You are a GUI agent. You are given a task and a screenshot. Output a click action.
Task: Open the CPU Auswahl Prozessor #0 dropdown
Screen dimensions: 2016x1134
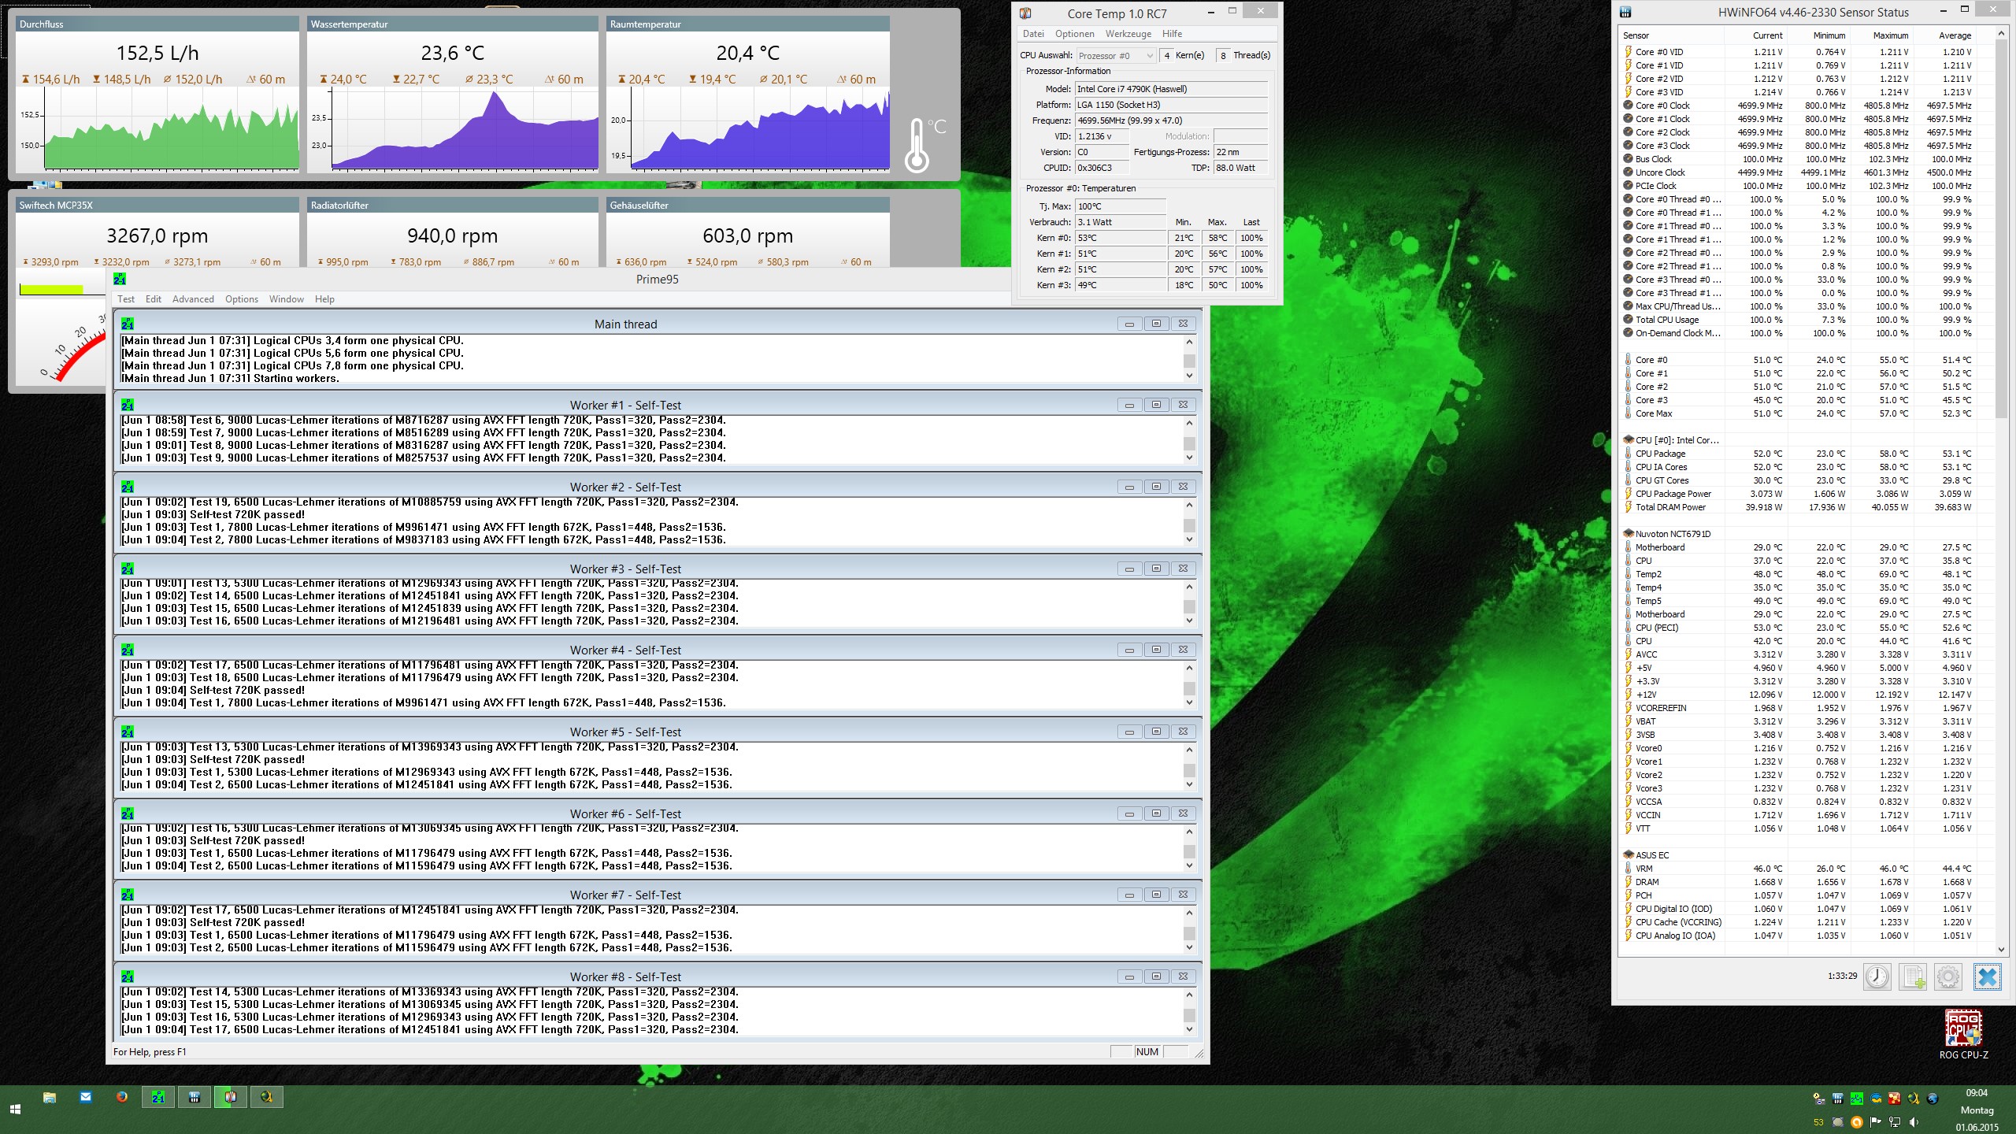coord(1116,55)
